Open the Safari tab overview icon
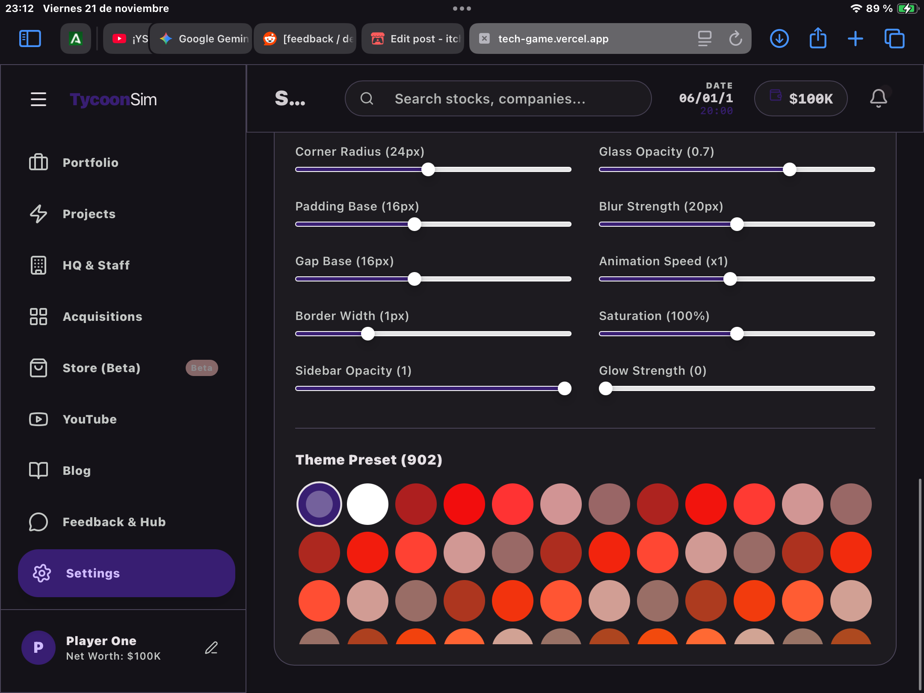 pos(894,38)
